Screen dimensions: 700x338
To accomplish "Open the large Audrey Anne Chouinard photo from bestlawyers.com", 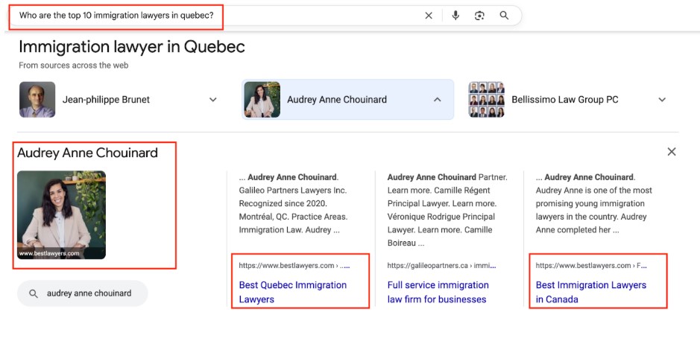I will coord(61,215).
